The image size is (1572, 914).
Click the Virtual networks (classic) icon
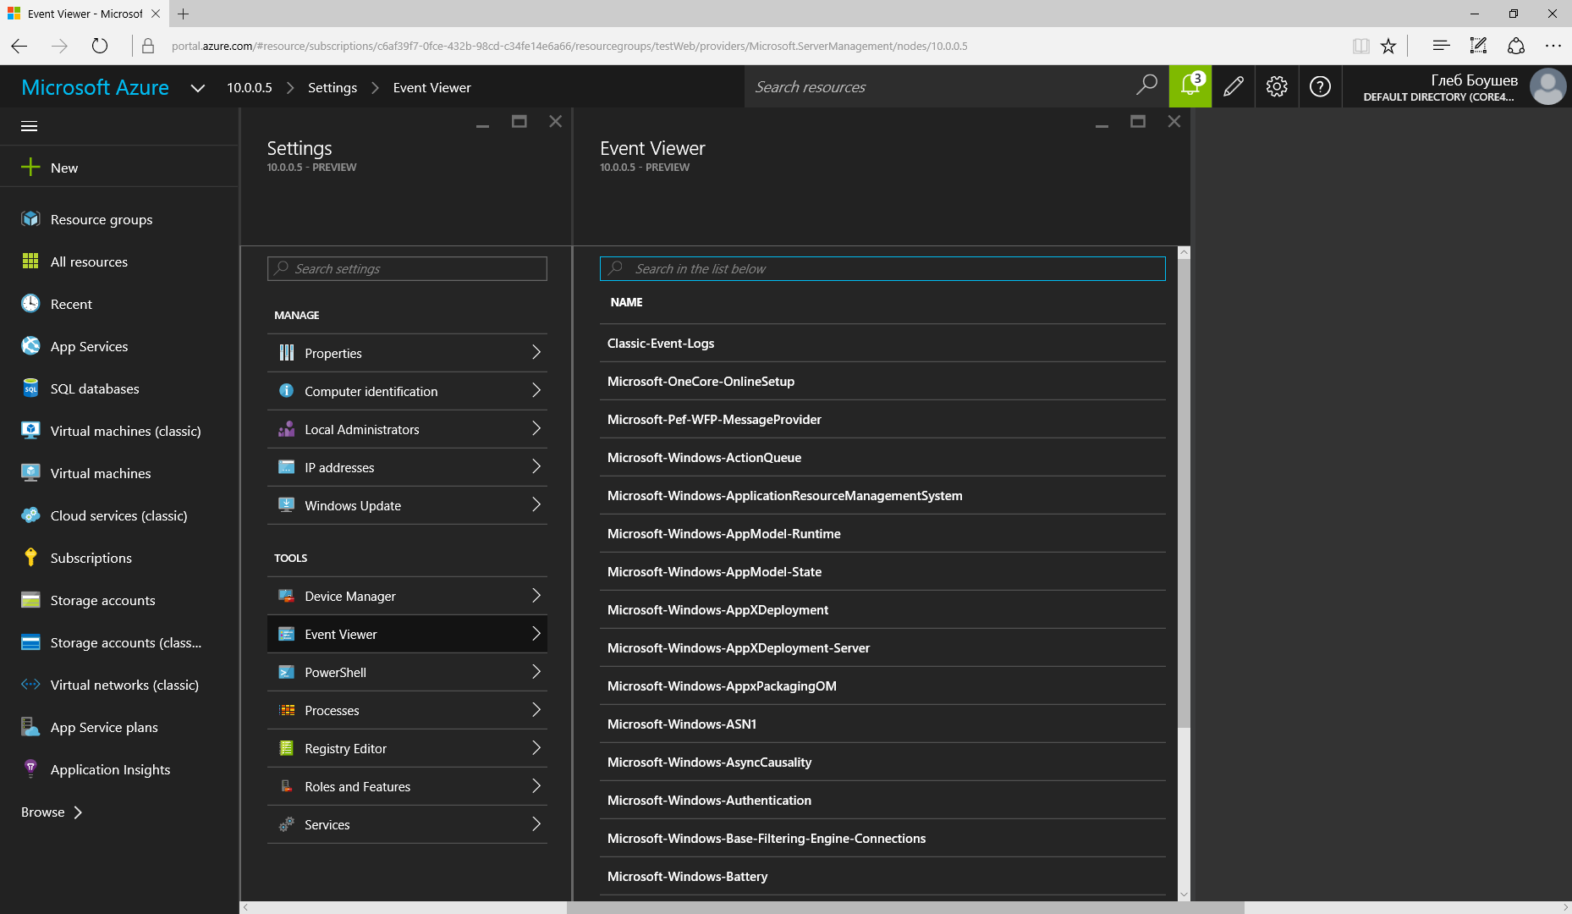(x=30, y=685)
